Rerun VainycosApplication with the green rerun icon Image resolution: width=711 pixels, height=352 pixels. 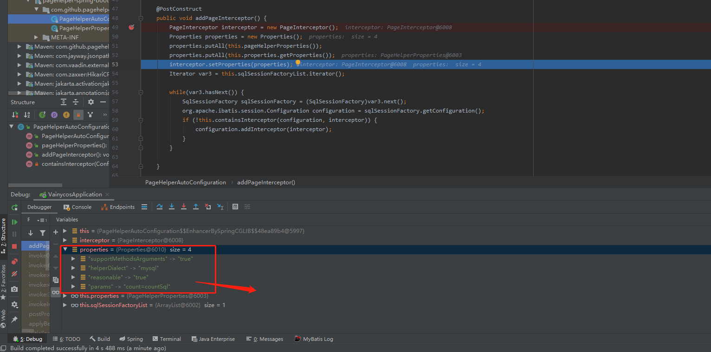(14, 207)
